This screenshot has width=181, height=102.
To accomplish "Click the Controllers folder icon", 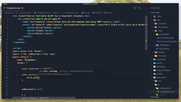I will (x=157, y=34).
